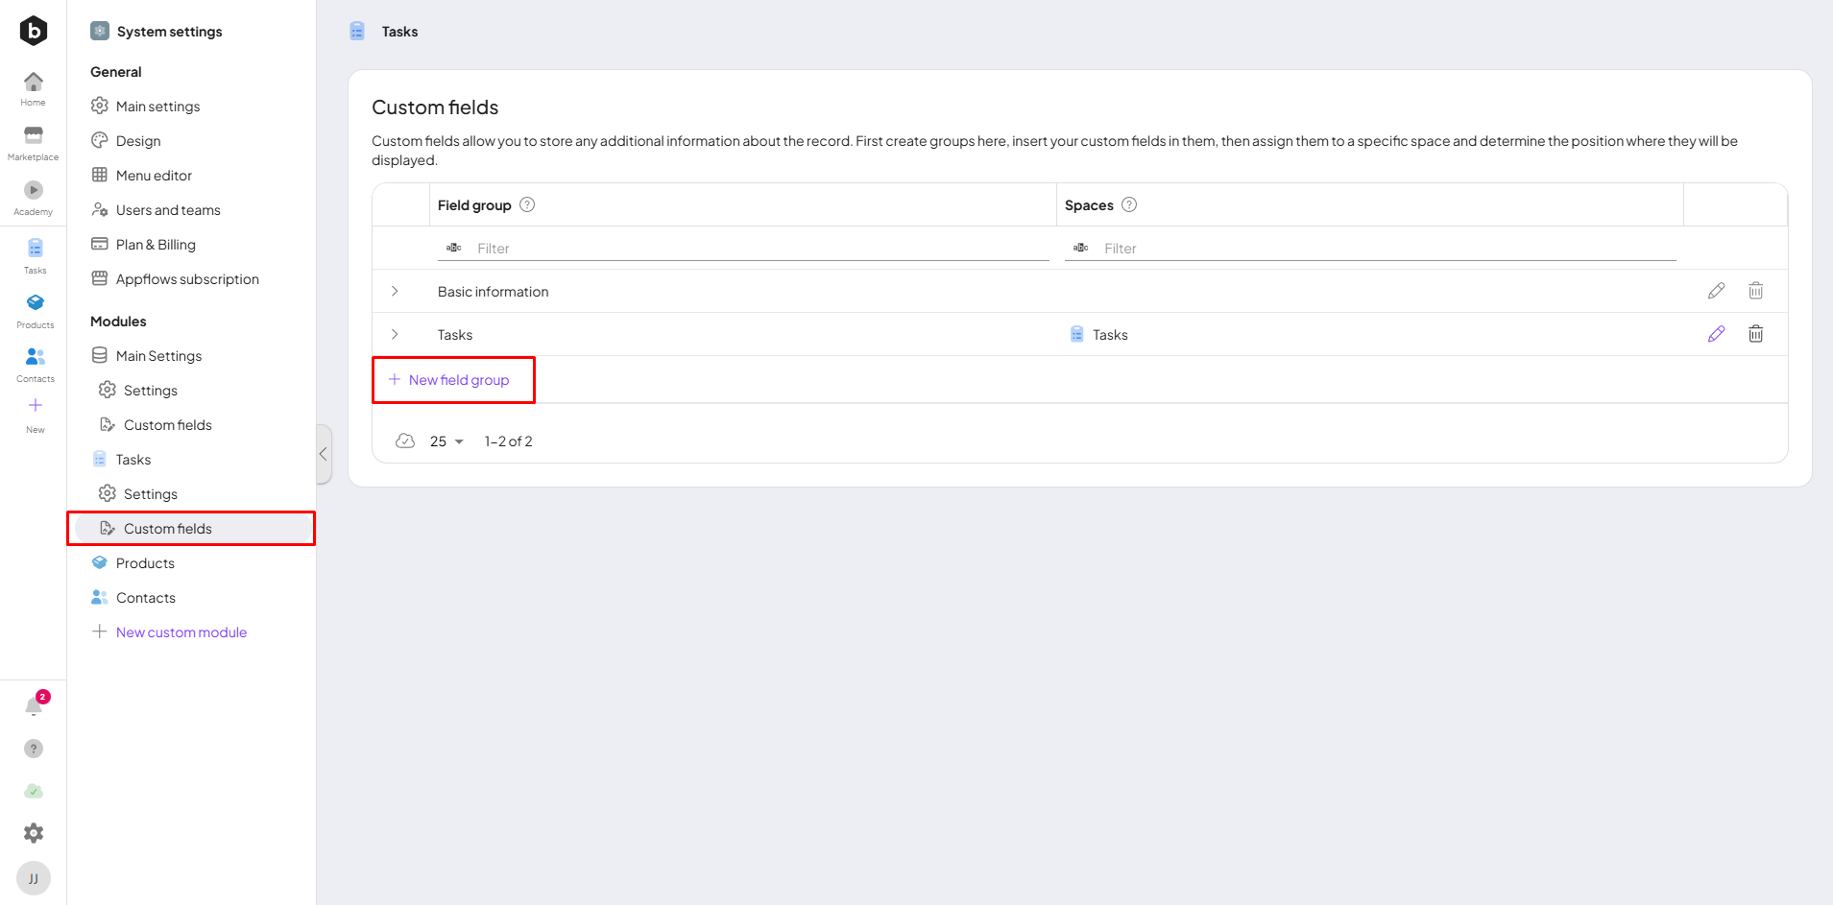Screen dimensions: 1833x905
Task: Expand the Tasks field group row
Action: pos(395,334)
